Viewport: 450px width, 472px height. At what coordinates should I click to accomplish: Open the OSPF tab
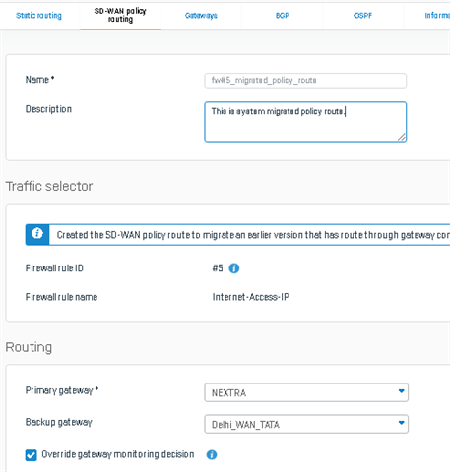tap(363, 16)
